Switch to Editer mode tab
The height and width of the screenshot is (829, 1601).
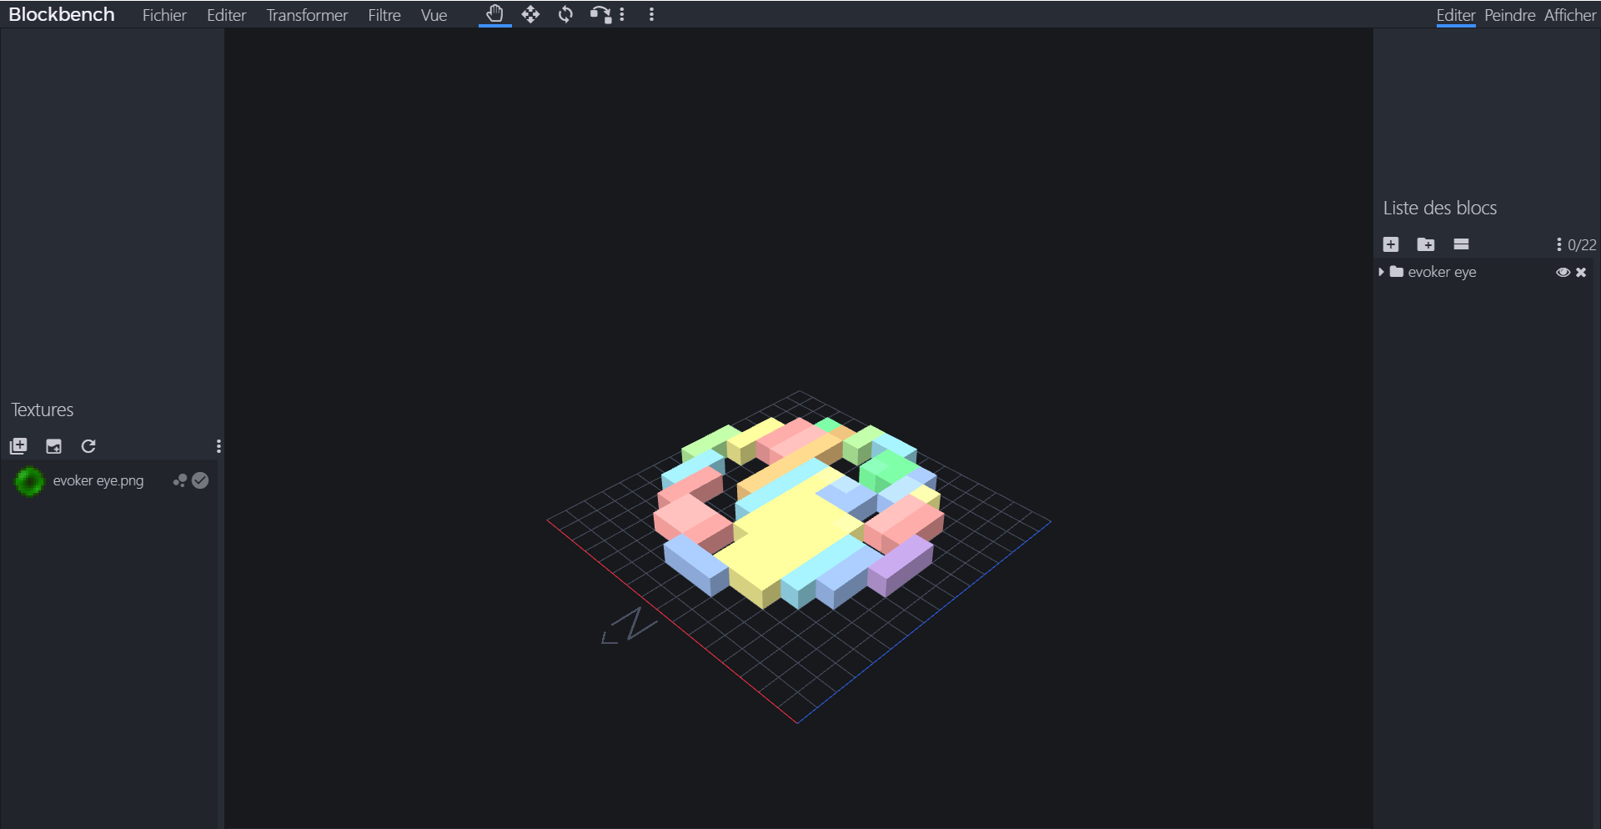pyautogui.click(x=1455, y=15)
